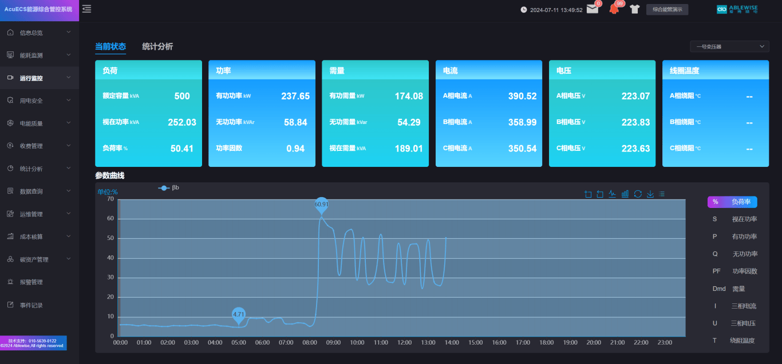Click the 成本核算 bar chart icon
782x364 pixels.
click(10, 236)
